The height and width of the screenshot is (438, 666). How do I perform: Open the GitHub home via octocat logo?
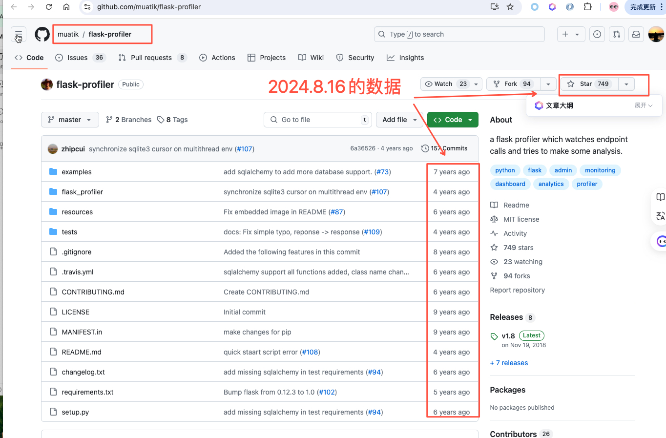[42, 34]
